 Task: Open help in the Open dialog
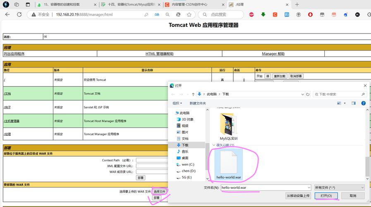pyautogui.click(x=364, y=103)
